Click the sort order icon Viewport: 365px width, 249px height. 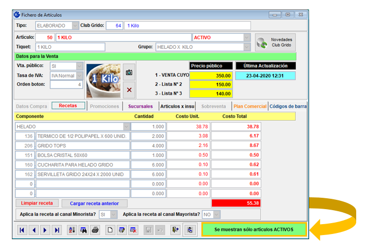click(x=72, y=230)
